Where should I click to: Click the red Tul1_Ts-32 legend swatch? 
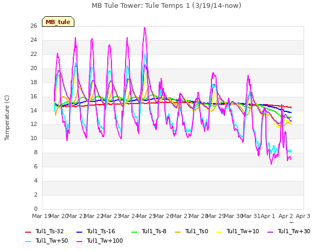coord(28,232)
